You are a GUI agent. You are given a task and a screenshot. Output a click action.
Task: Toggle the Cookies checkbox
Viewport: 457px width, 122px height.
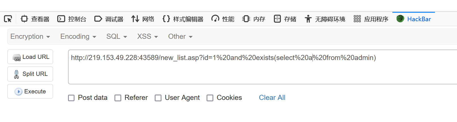click(x=210, y=98)
